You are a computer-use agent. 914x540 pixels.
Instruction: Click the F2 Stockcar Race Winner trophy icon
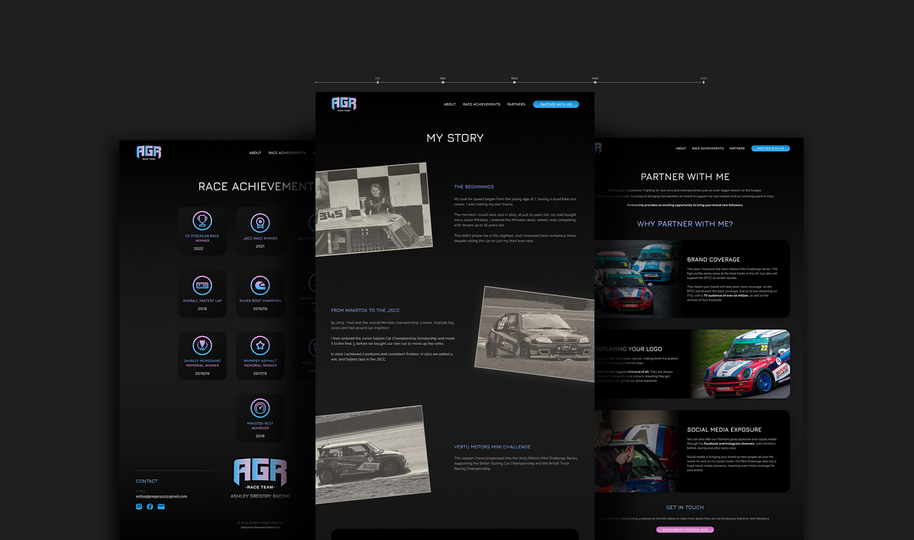[202, 221]
